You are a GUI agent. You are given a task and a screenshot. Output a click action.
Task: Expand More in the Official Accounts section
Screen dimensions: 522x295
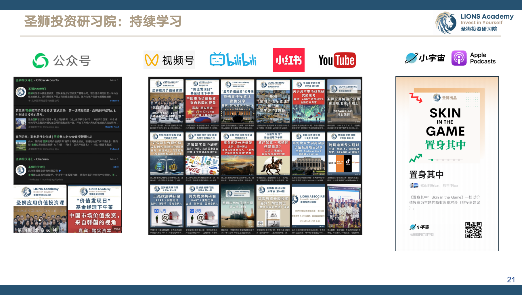click(x=114, y=80)
